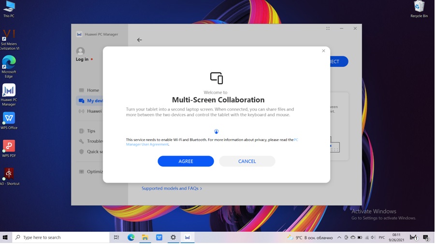Click the taskbar volume speaker icon
Image resolution: width=436 pixels, height=244 pixels.
[x=374, y=238]
